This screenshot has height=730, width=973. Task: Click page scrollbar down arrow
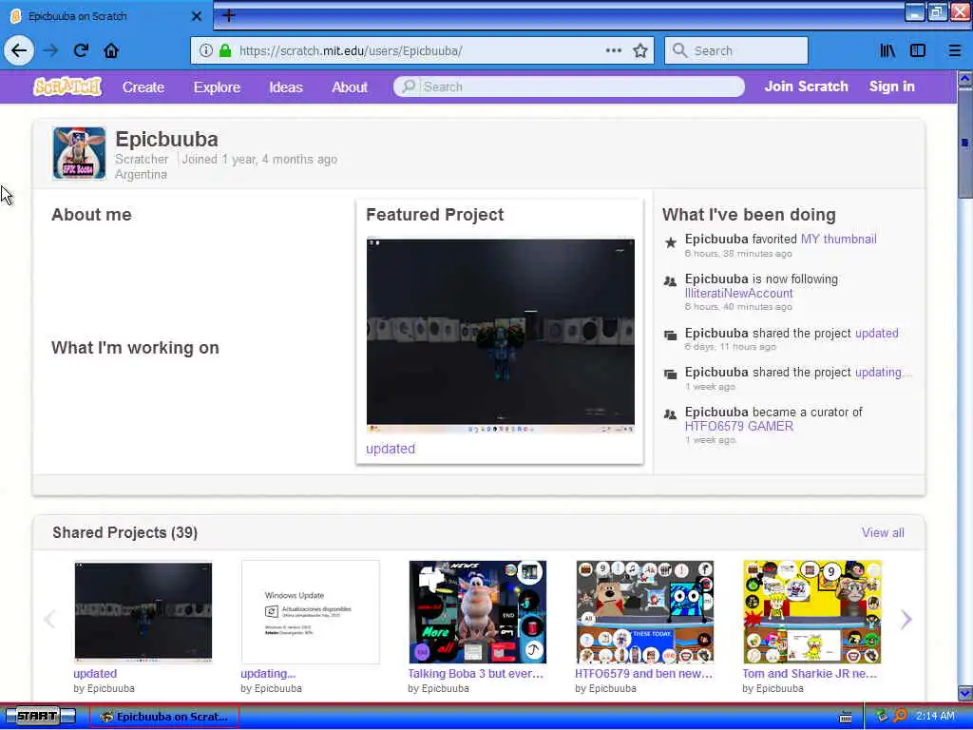click(x=965, y=693)
